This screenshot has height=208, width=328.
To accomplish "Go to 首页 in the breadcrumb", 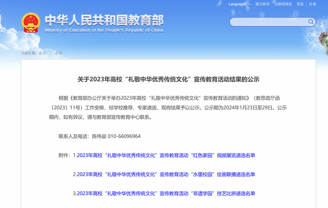I will pyautogui.click(x=42, y=53).
